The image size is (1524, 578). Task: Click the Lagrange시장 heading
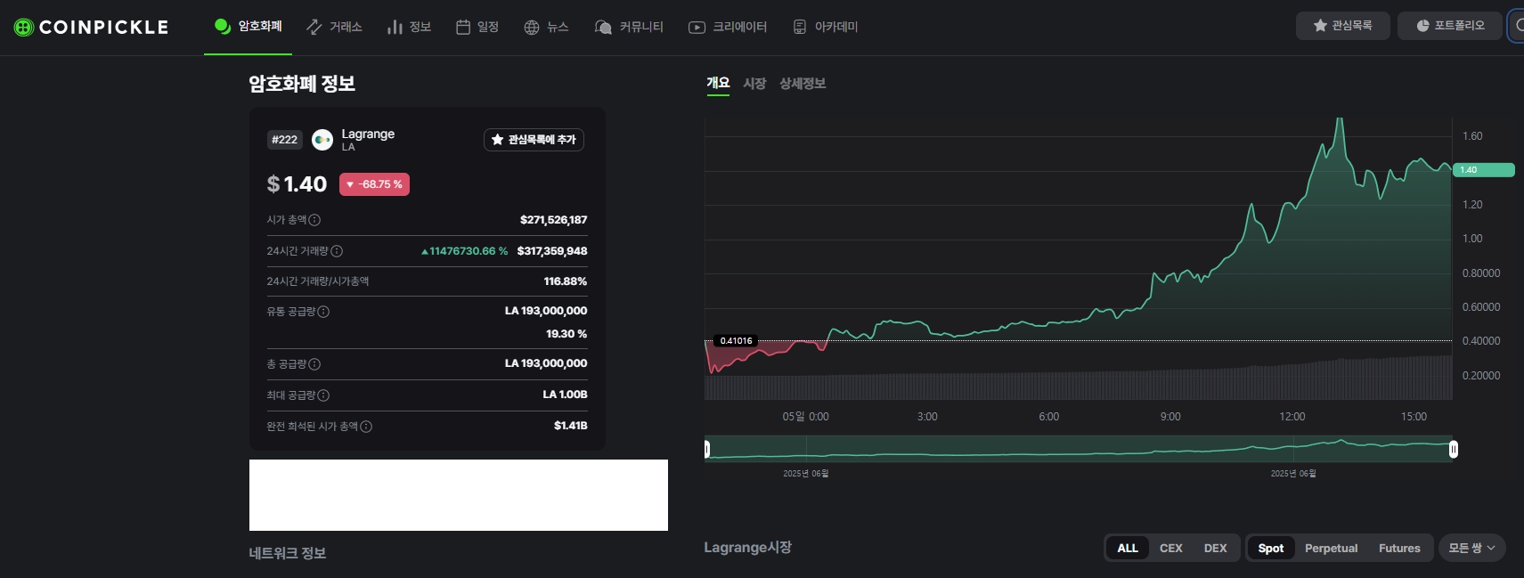[747, 548]
